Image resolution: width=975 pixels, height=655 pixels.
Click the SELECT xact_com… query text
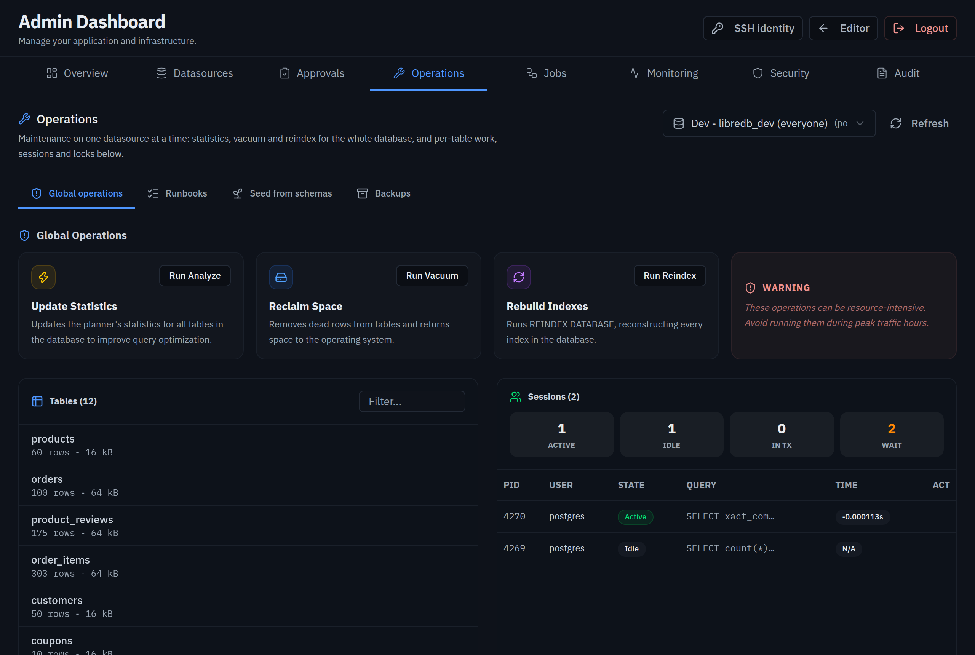pos(730,517)
